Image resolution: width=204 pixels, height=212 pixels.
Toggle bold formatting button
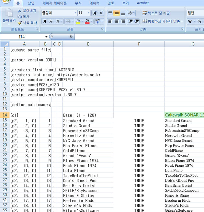pyautogui.click(x=44, y=21)
